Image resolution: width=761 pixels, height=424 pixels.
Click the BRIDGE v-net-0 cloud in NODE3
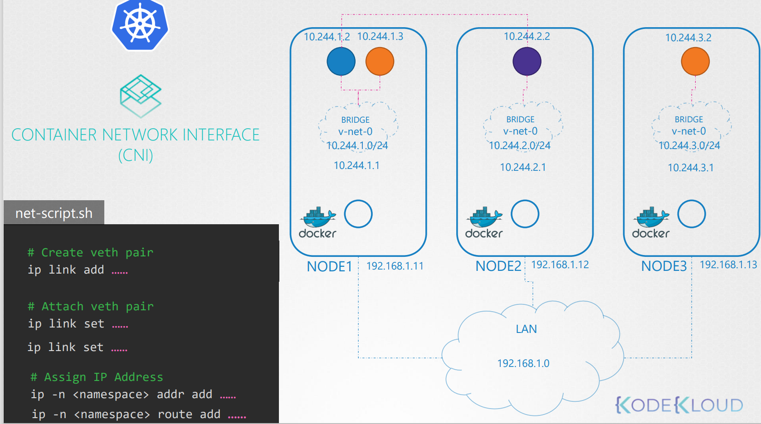pos(691,126)
